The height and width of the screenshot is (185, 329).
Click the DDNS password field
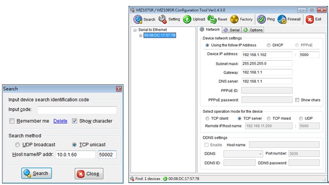coord(304,163)
